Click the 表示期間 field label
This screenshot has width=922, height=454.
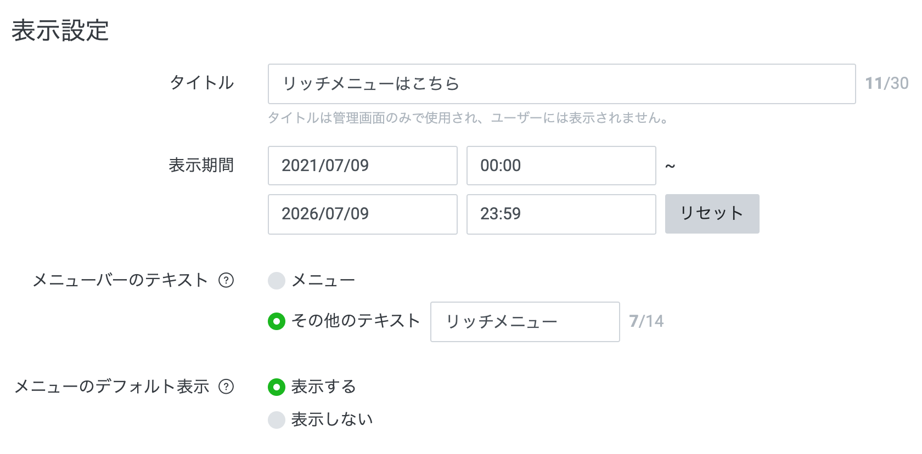point(201,165)
